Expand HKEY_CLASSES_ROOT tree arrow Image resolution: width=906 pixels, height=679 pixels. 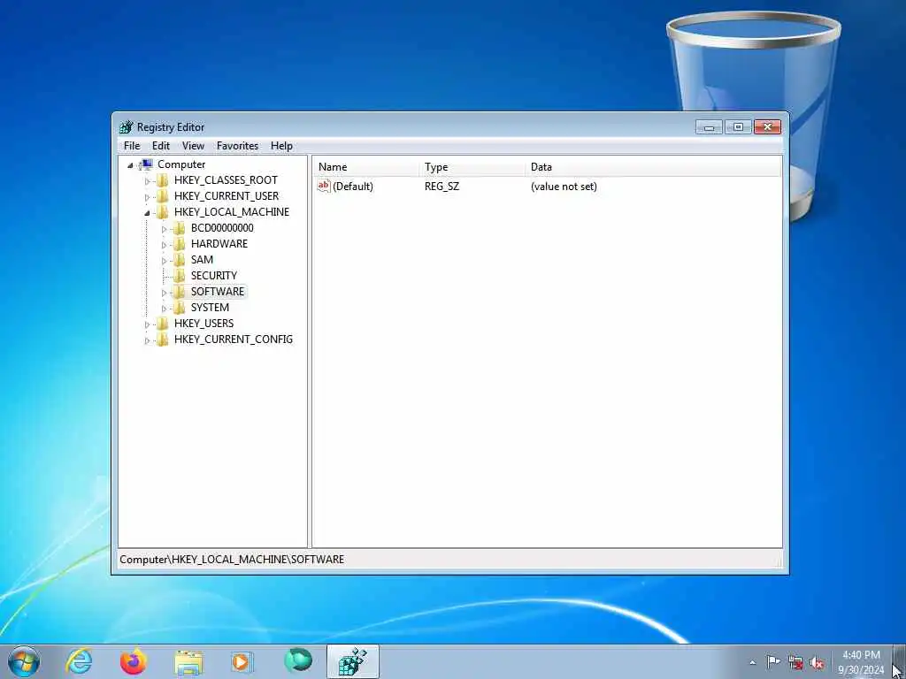(x=147, y=181)
